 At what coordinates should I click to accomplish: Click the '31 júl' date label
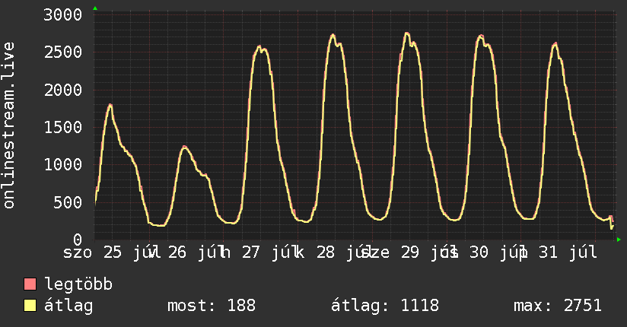tap(568, 252)
